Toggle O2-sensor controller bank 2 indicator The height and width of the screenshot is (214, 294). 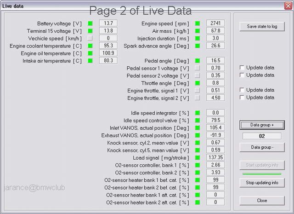[198, 173]
